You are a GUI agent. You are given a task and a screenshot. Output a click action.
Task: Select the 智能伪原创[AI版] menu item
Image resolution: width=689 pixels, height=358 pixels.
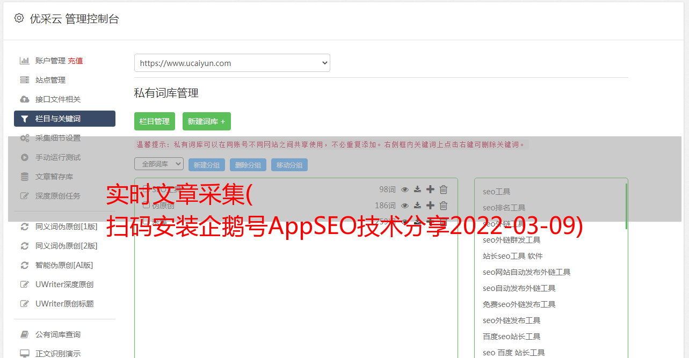click(x=64, y=265)
